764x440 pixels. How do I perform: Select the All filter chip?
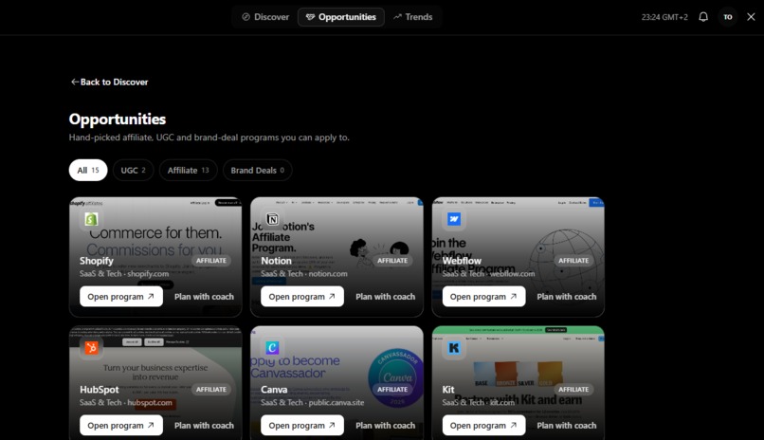coord(88,170)
